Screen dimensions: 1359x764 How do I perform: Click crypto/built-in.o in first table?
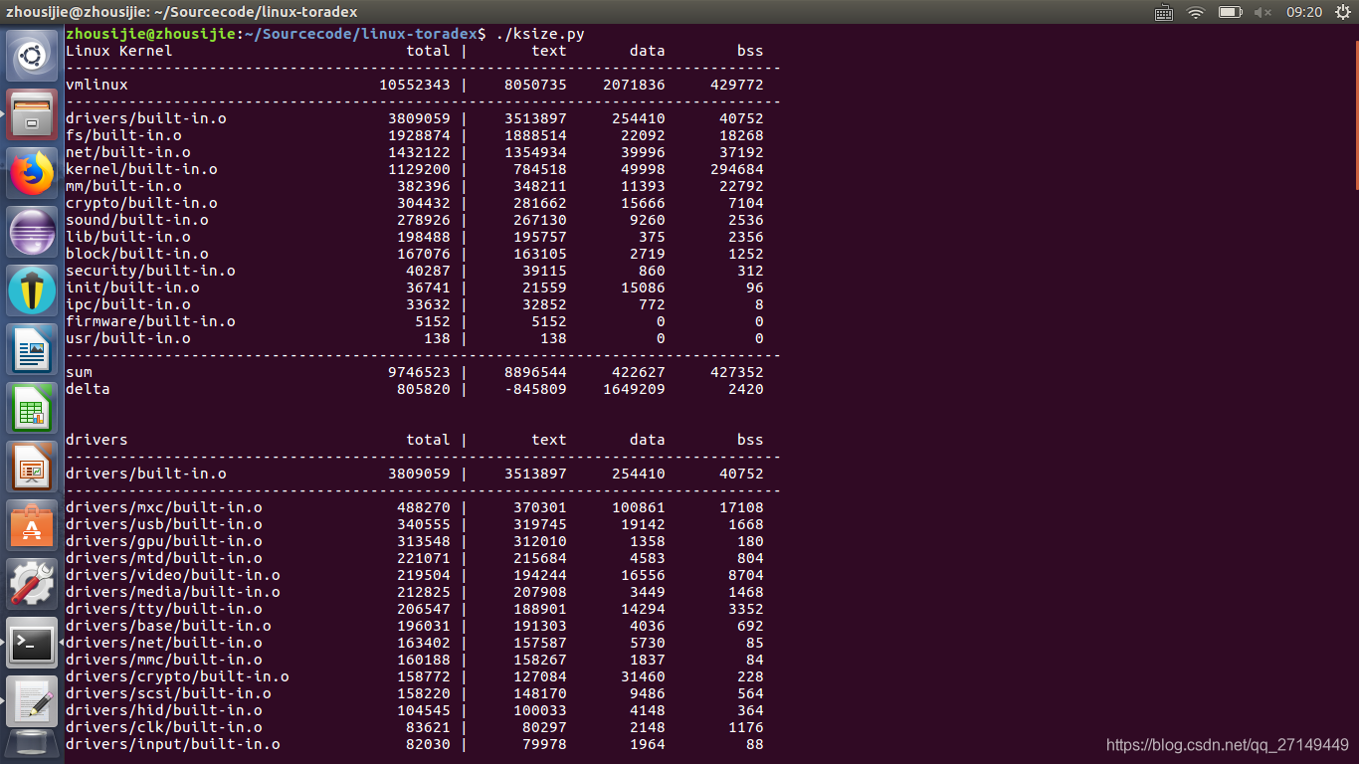[141, 203]
